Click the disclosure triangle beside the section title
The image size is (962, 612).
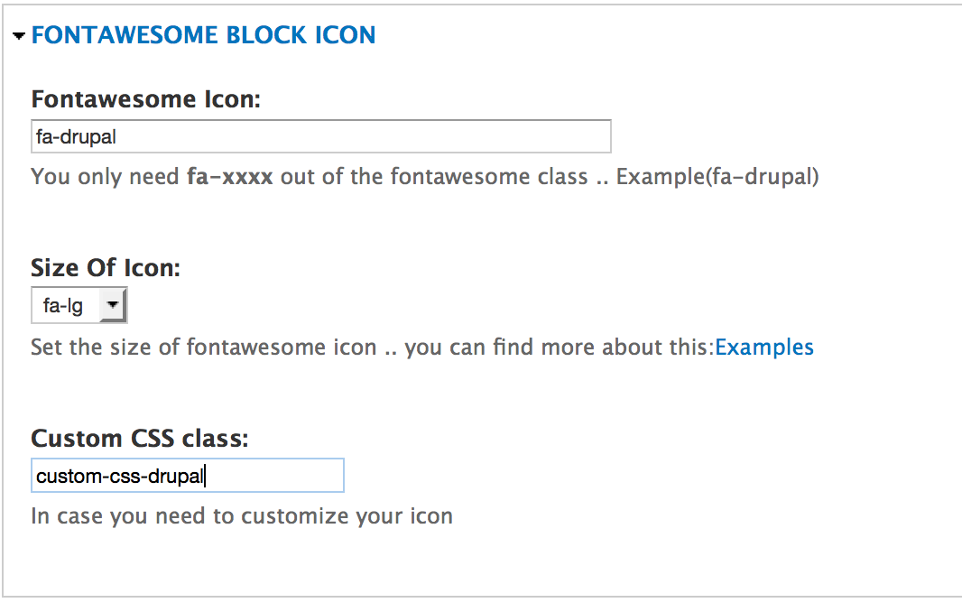click(19, 35)
